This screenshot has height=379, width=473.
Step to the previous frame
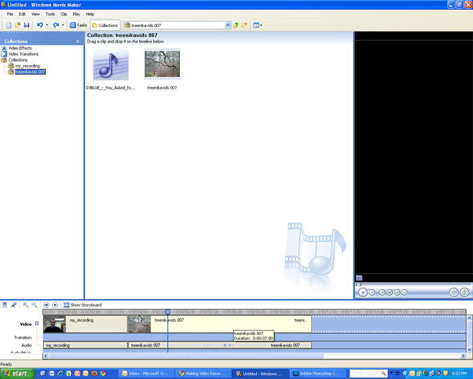(390, 292)
